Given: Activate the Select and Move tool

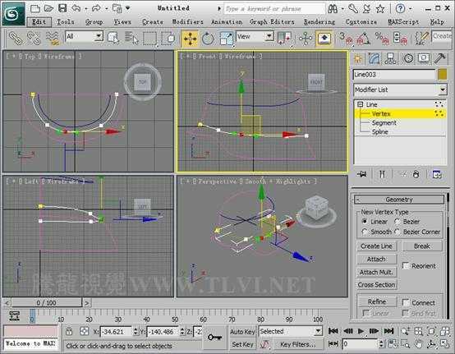Looking at the screenshot, I should (190, 39).
